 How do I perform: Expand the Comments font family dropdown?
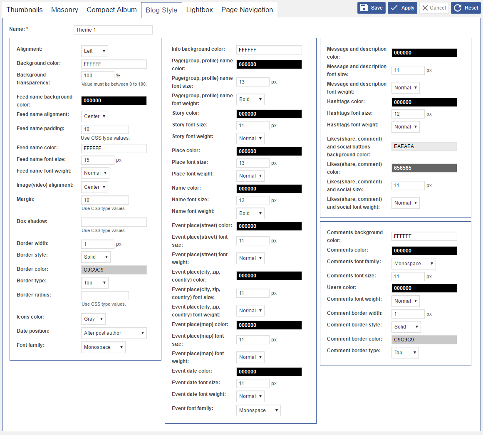(414, 264)
